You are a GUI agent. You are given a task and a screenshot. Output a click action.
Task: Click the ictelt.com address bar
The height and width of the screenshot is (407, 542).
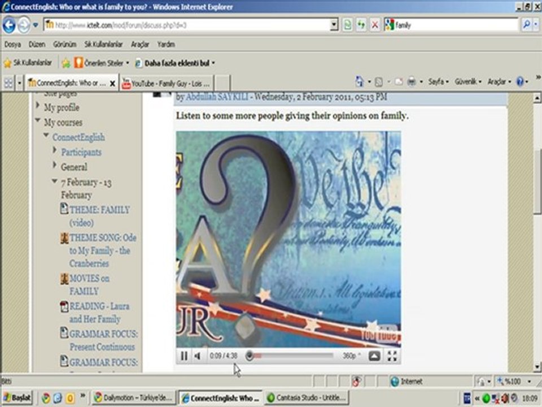coord(187,25)
